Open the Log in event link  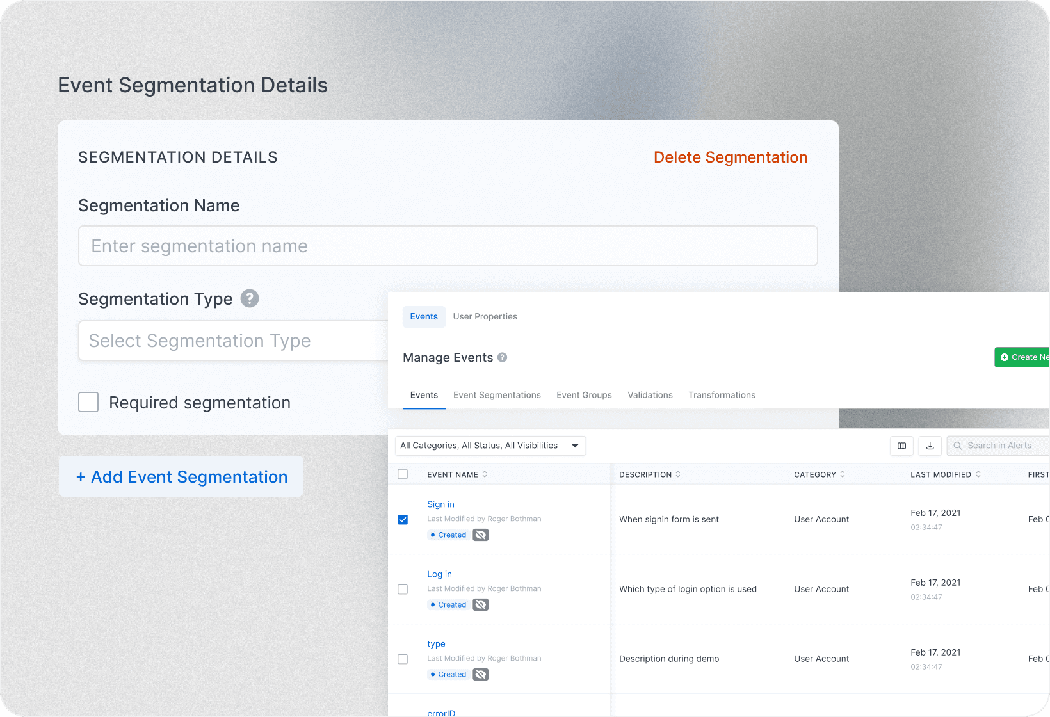point(439,574)
